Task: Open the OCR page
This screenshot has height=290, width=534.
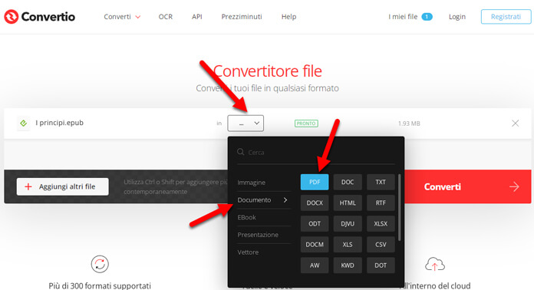Action: point(166,17)
